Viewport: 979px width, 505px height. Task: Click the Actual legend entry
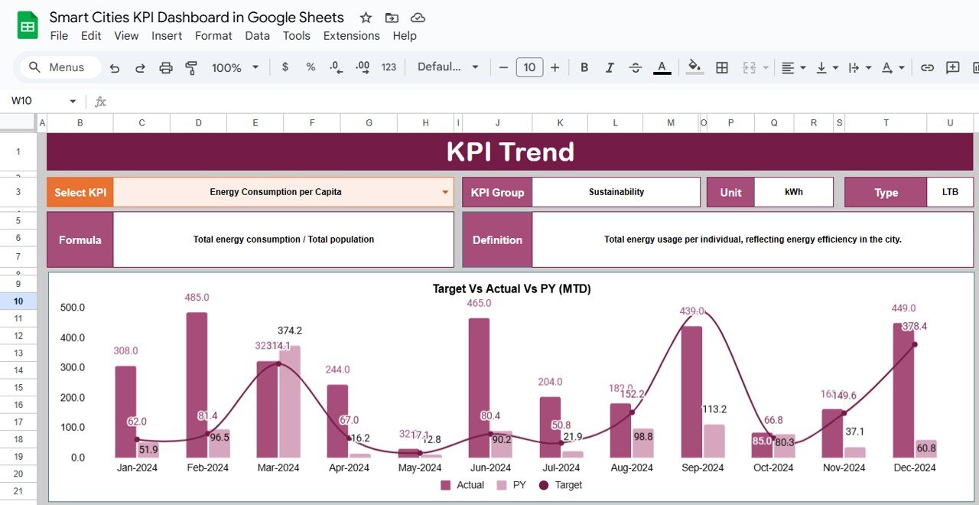[x=462, y=485]
